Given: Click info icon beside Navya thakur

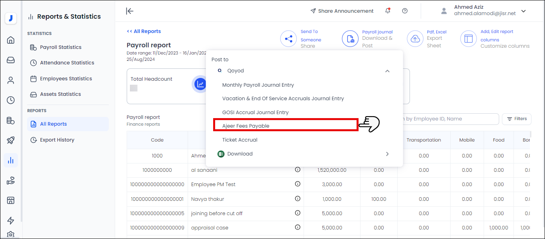Looking at the screenshot, I should tap(298, 198).
